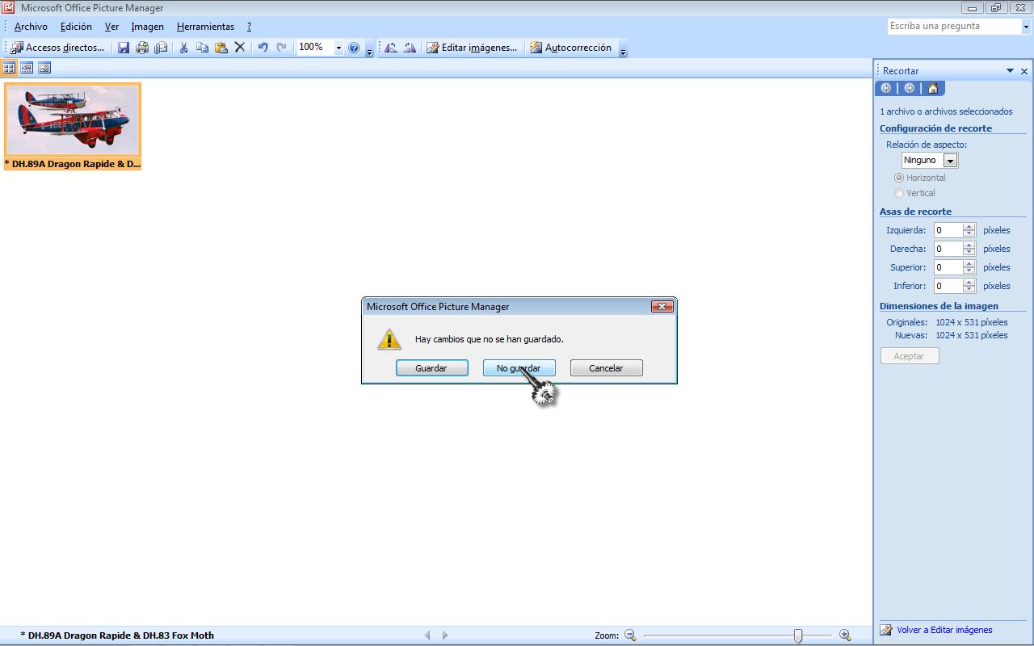The width and height of the screenshot is (1034, 646).
Task: Open the Ver menu
Action: click(x=111, y=27)
